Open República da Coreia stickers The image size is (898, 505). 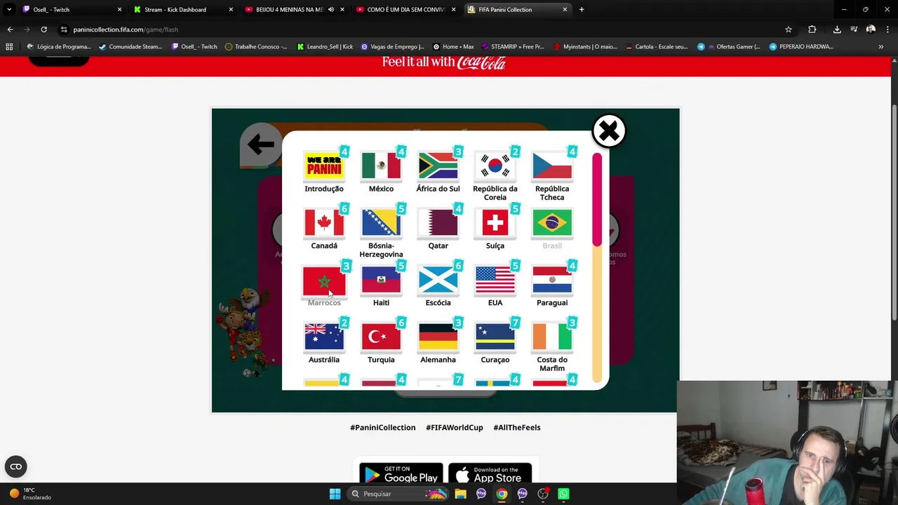pyautogui.click(x=495, y=166)
